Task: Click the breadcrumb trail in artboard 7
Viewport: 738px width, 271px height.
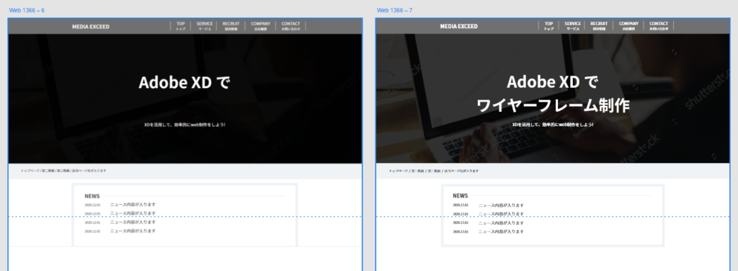Action: tap(433, 171)
